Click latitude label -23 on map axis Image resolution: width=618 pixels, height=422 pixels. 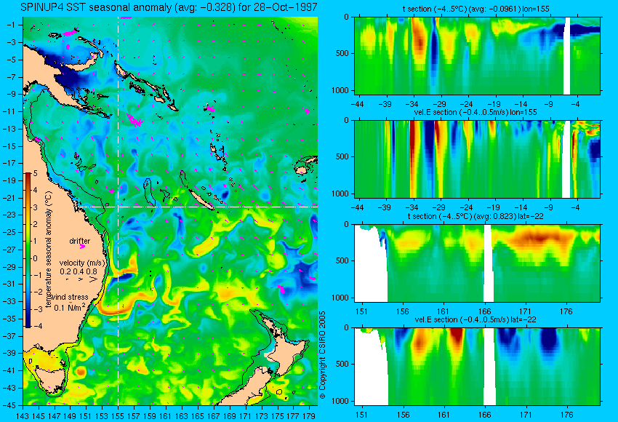pyautogui.click(x=11, y=215)
